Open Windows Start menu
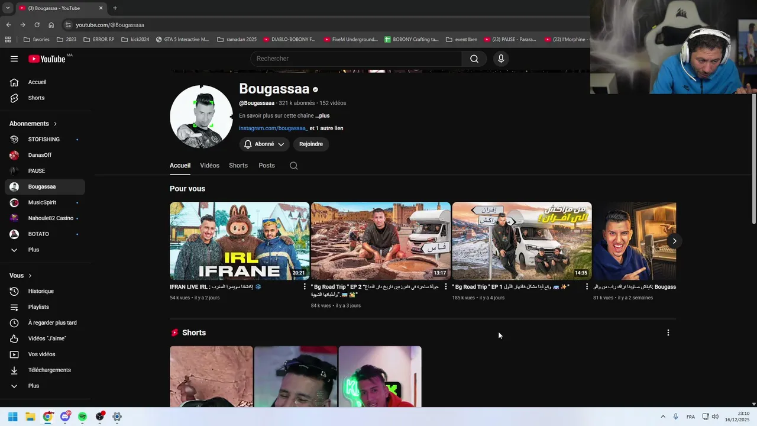The height and width of the screenshot is (426, 757). click(13, 417)
